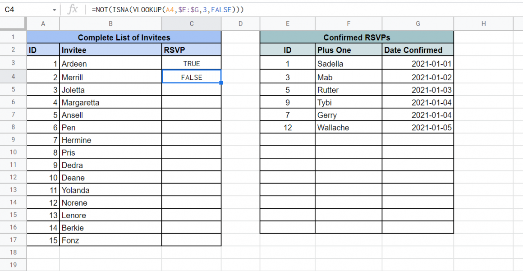Viewport: 523px width, 271px height.
Task: Select entire sheet via top-left corner box
Action: tap(13, 24)
